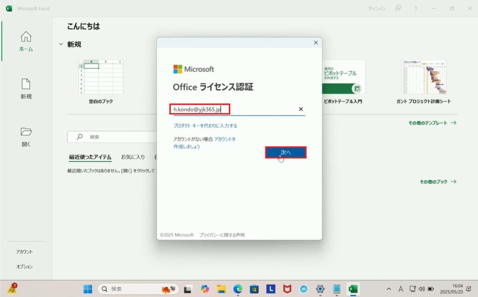Open the プロダクト キーを代わりに入力する link
The image size is (478, 297).
tap(205, 126)
